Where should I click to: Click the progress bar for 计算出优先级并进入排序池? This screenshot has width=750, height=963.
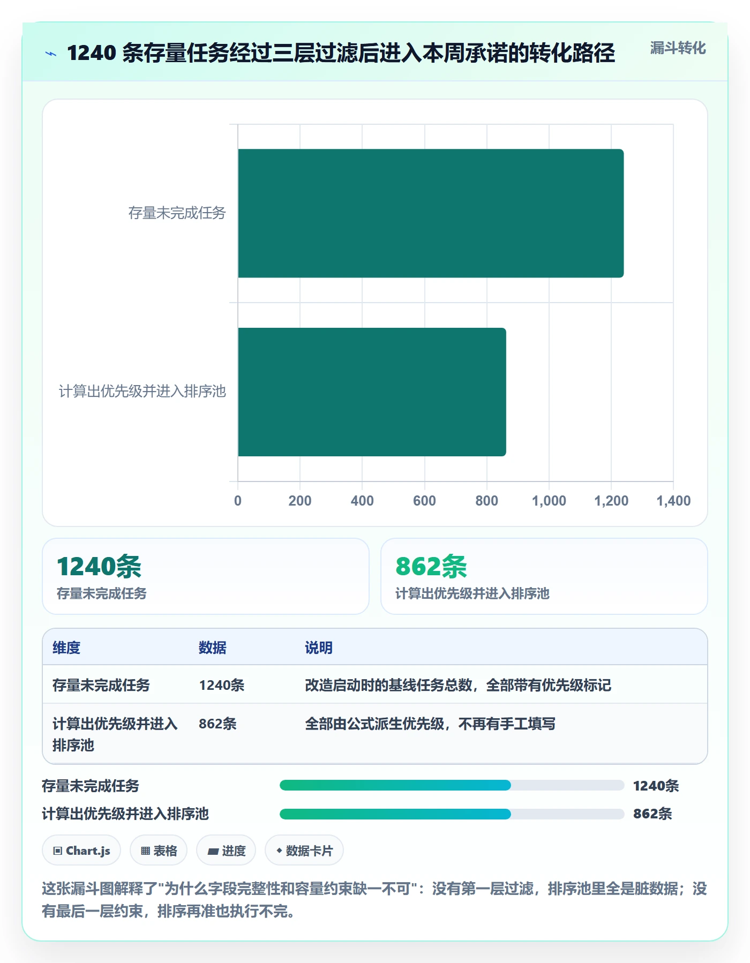click(x=452, y=814)
